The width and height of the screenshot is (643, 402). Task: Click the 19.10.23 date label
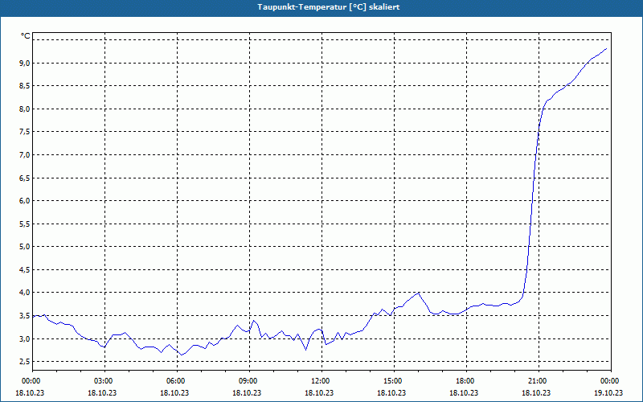608,392
